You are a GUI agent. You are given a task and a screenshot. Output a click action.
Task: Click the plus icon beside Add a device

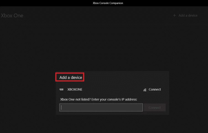tap(175, 15)
